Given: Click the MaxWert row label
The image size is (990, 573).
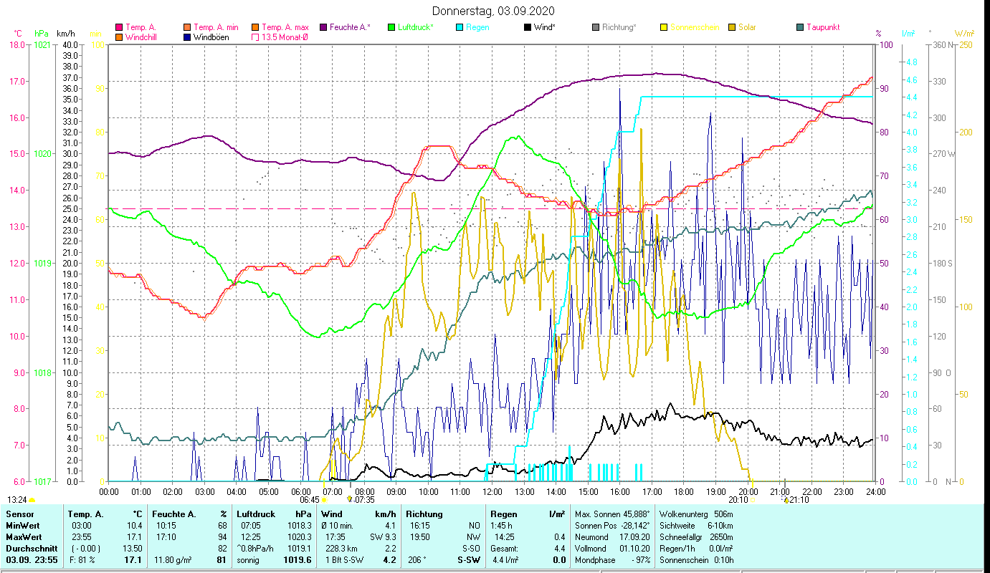Looking at the screenshot, I should pos(24,537).
